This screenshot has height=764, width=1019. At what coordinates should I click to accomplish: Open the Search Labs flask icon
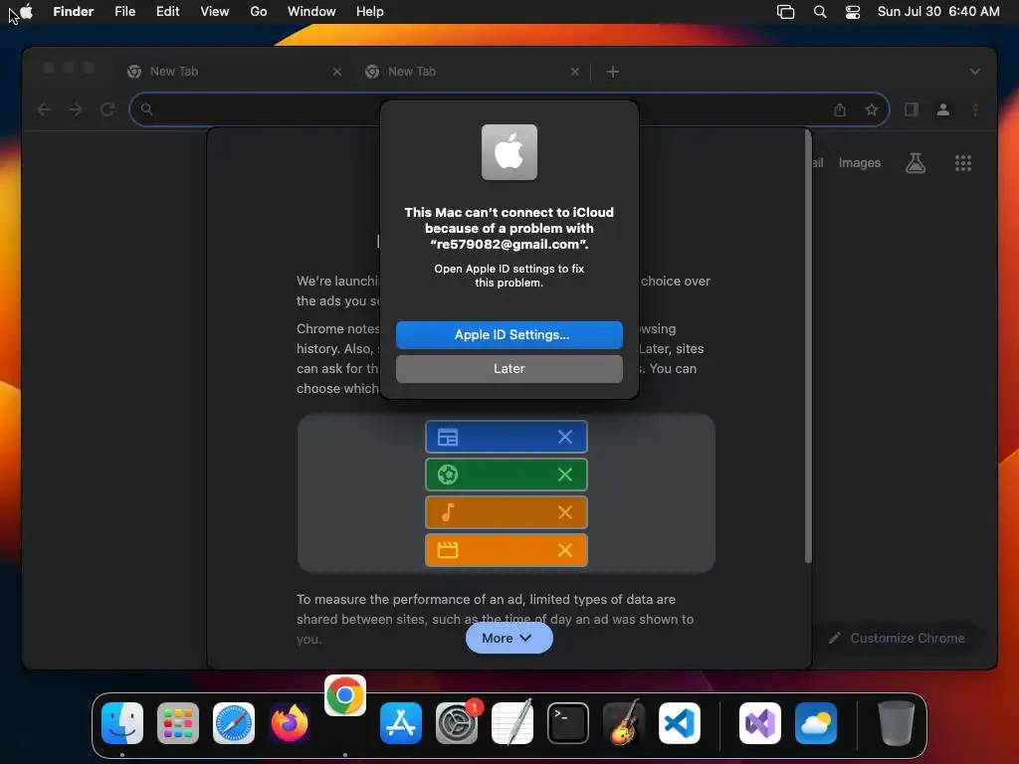click(916, 163)
